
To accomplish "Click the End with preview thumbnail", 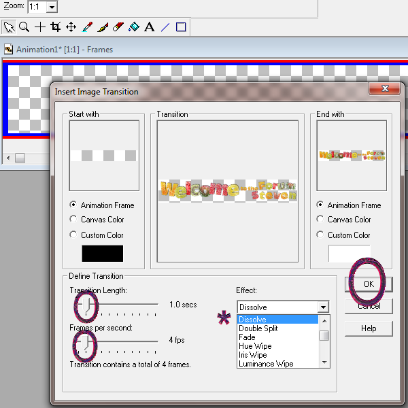I will pyautogui.click(x=352, y=155).
